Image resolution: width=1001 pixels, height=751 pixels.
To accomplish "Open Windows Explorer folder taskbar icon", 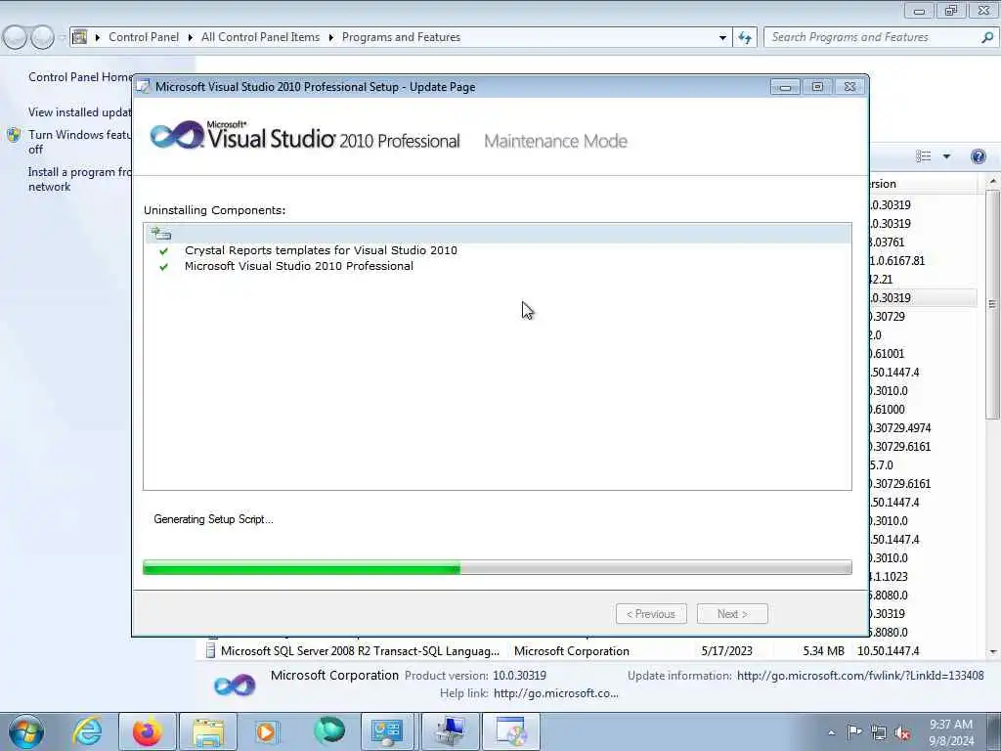I will coord(208,731).
